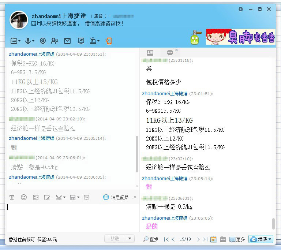Click the 查找 search button

151,239
